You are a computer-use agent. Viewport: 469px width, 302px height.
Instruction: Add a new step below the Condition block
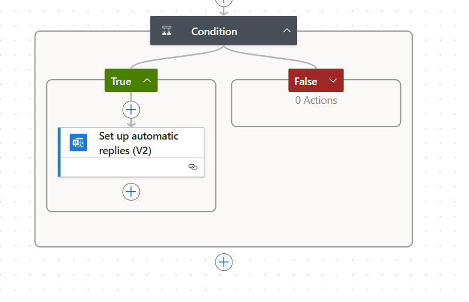224,262
